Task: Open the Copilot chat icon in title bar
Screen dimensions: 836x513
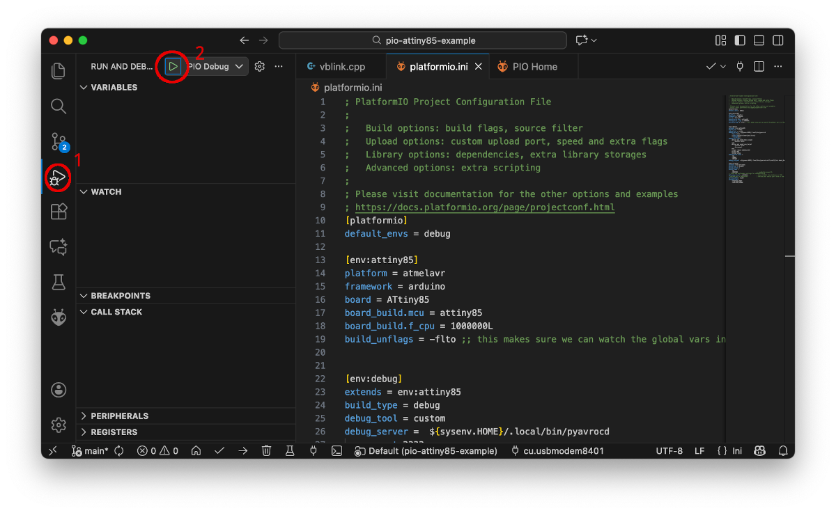Action: pyautogui.click(x=581, y=40)
